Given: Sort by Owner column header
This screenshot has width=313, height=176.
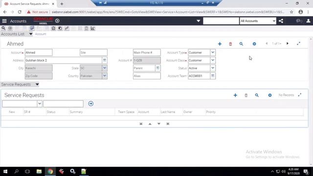Looking at the screenshot, I should click(188, 112).
